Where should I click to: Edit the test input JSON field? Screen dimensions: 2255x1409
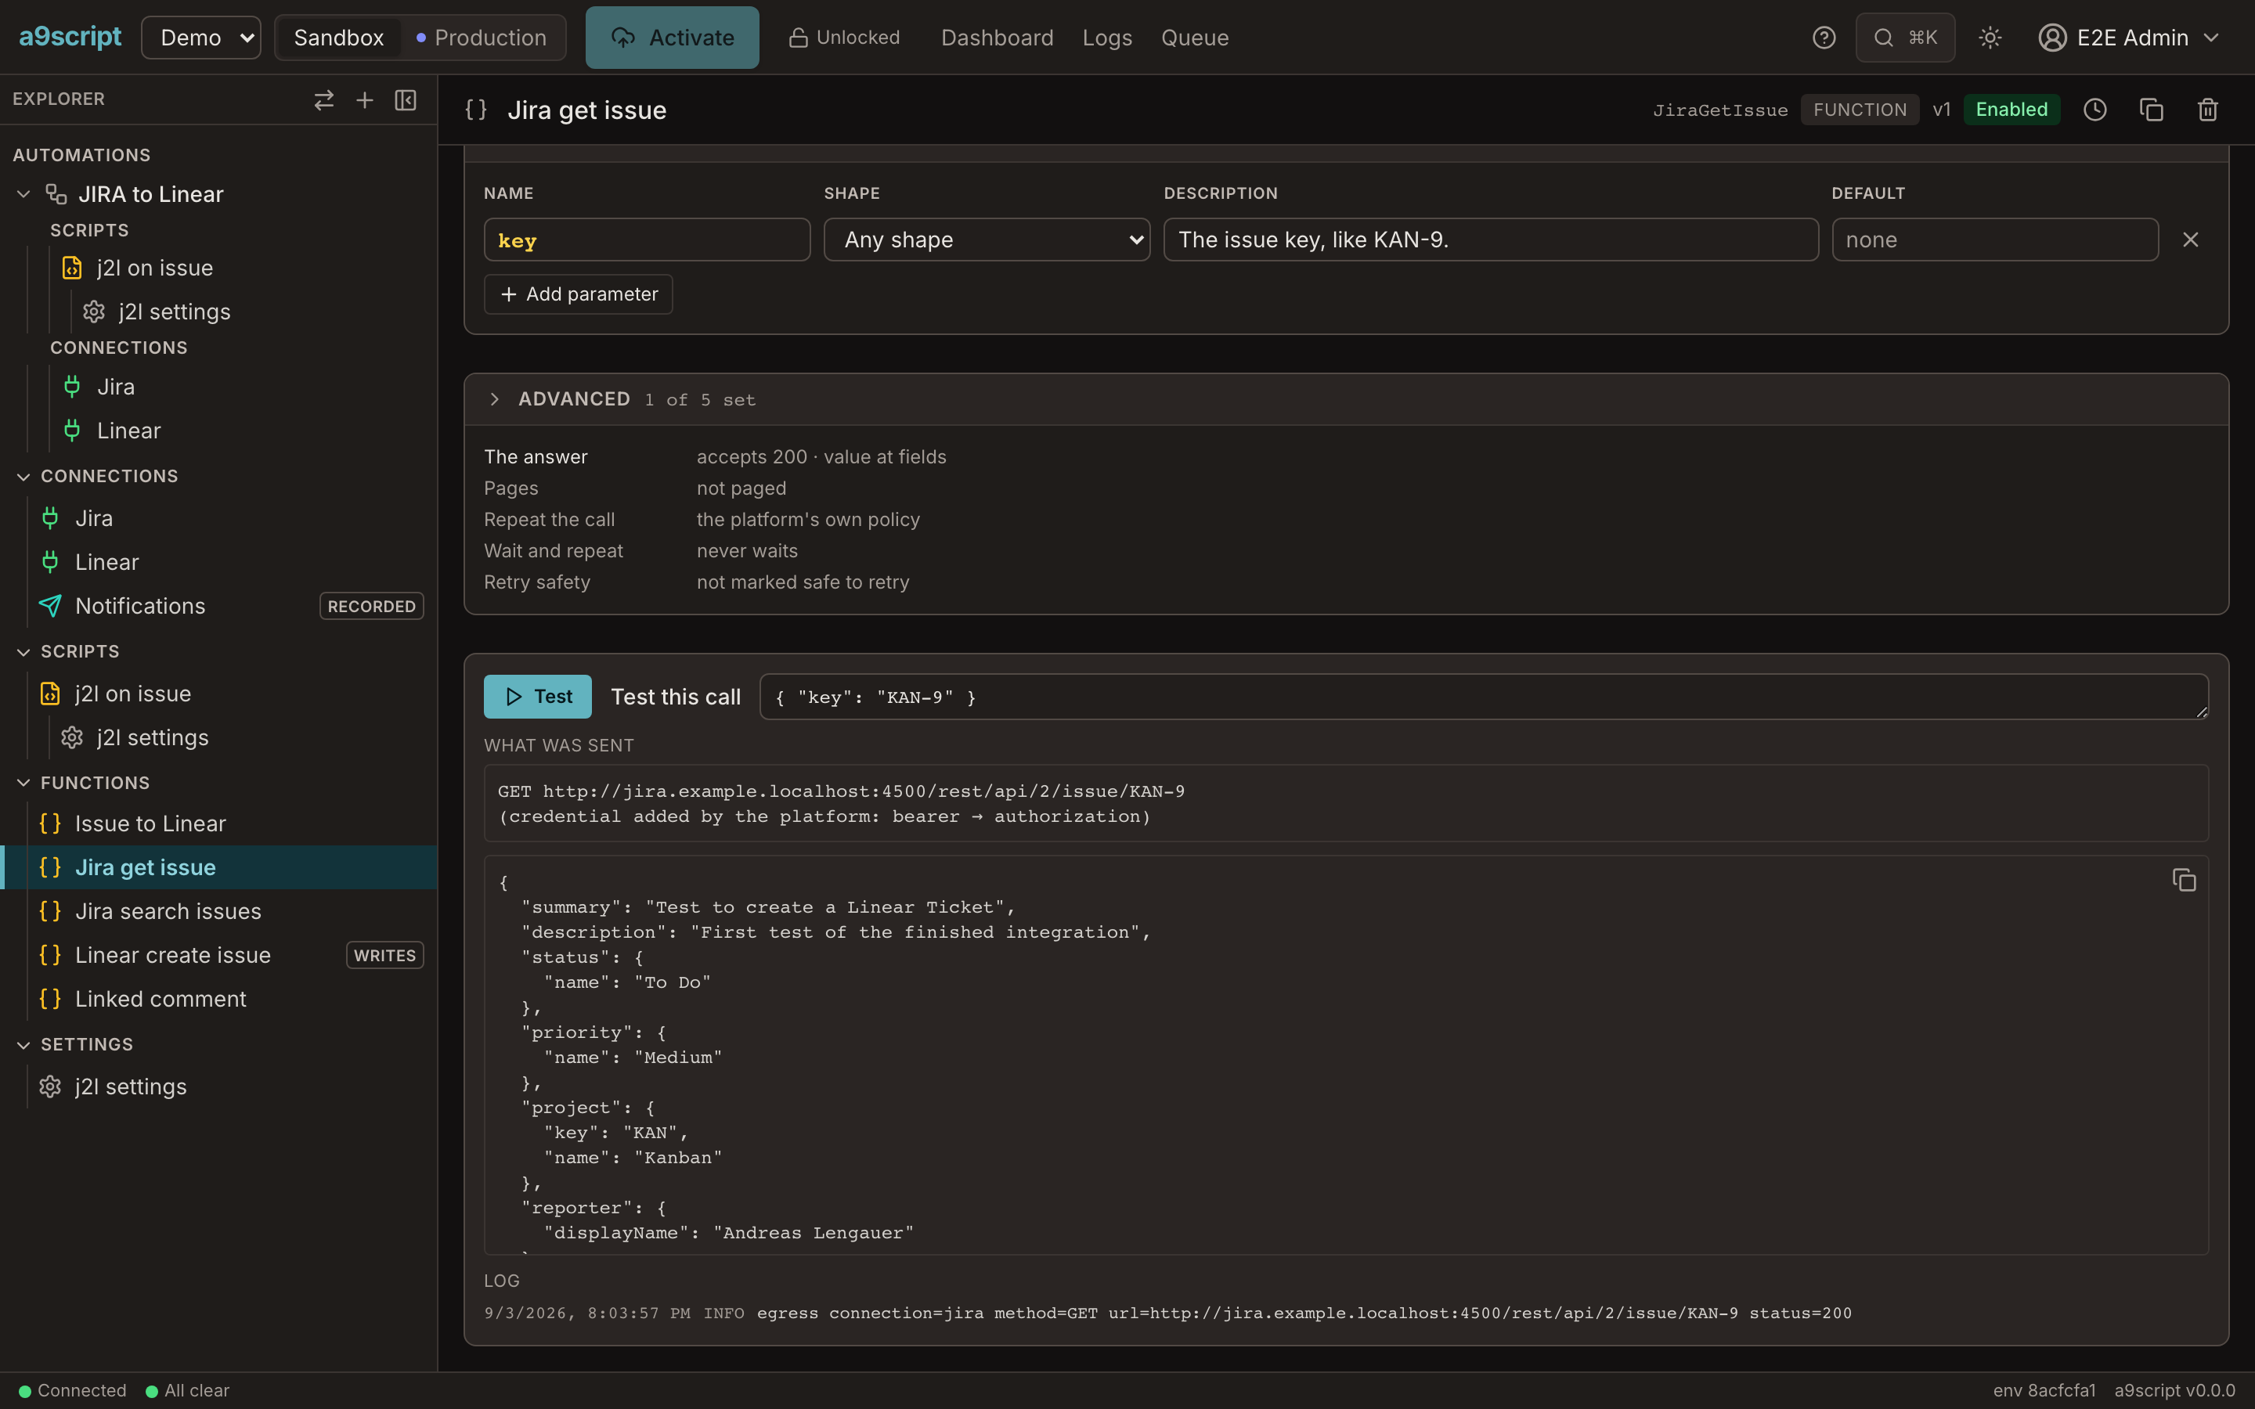[1484, 697]
